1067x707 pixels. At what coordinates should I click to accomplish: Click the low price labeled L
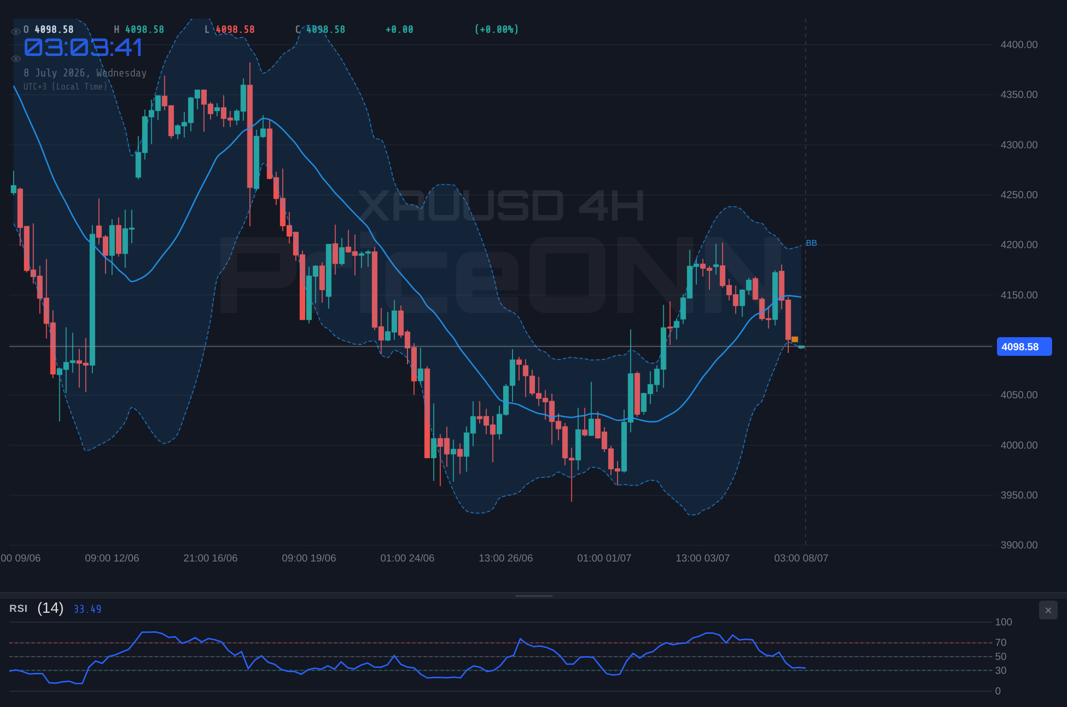(230, 29)
